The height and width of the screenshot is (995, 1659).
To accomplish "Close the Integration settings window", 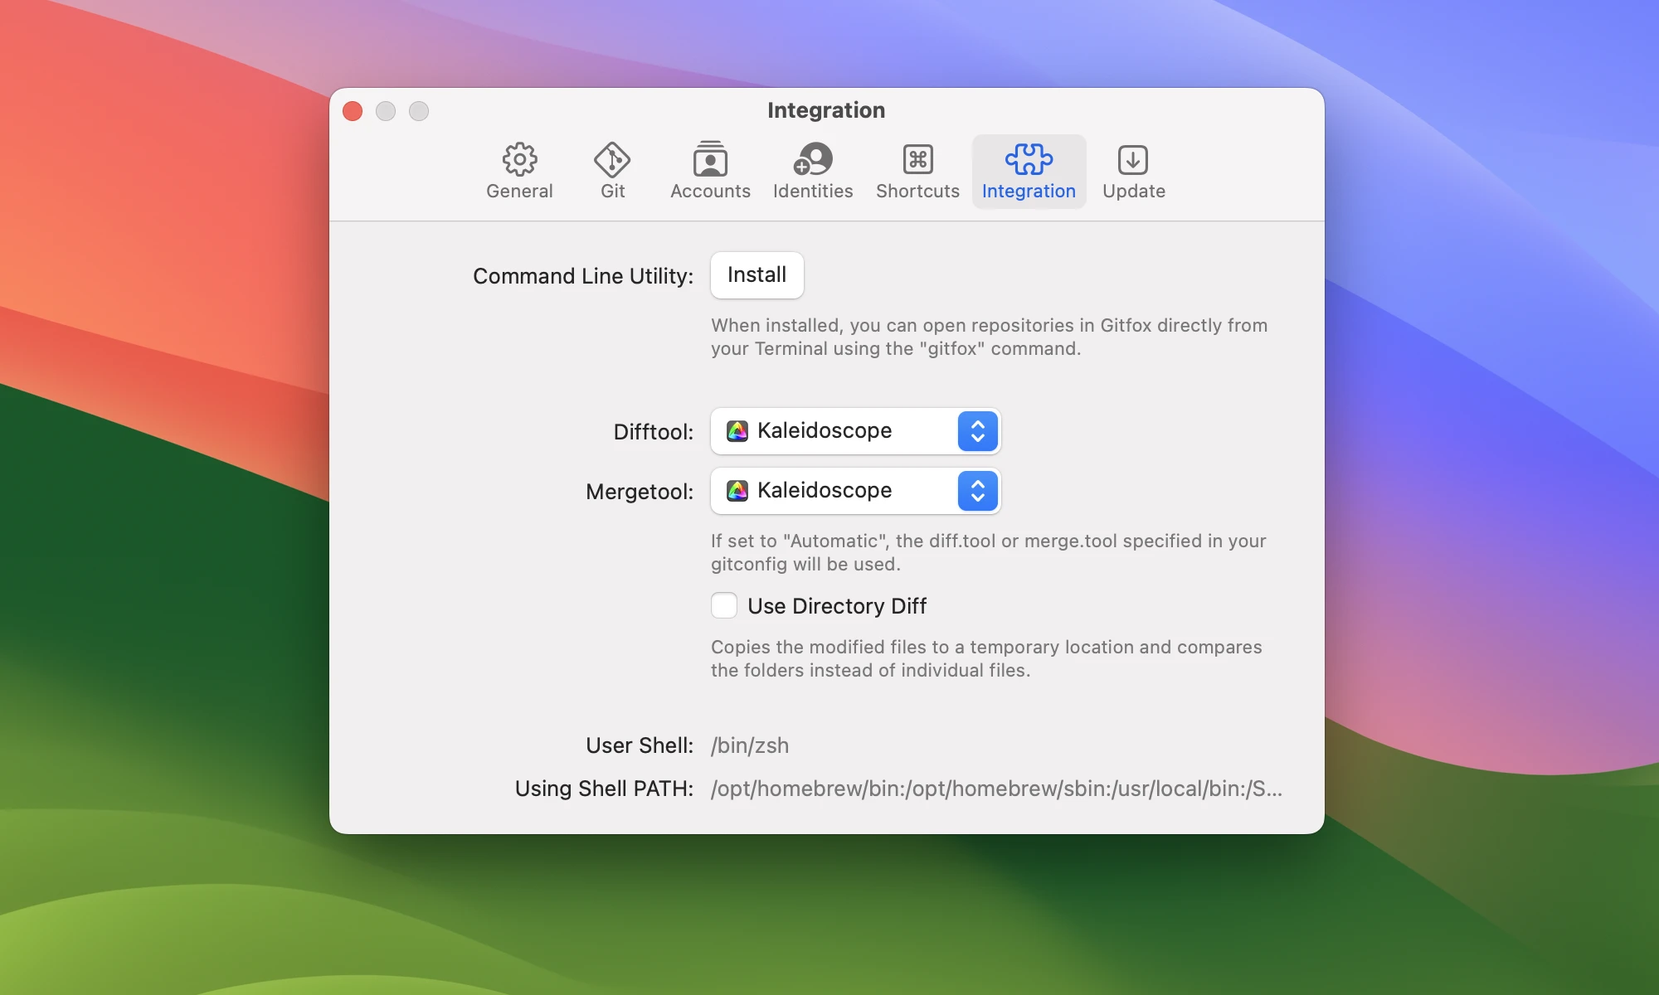I will tap(353, 111).
